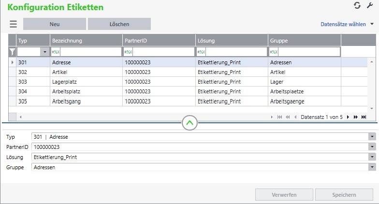Open the Typ filter dropdown in the grid
The width and height of the screenshot is (379, 204).
[45, 52]
